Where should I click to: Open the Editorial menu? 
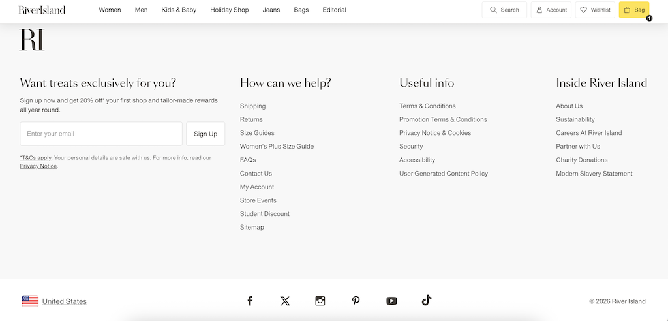[x=335, y=10]
